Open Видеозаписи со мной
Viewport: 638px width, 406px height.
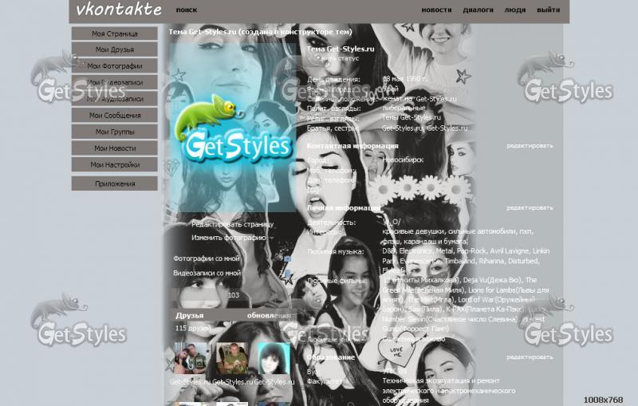pos(207,273)
